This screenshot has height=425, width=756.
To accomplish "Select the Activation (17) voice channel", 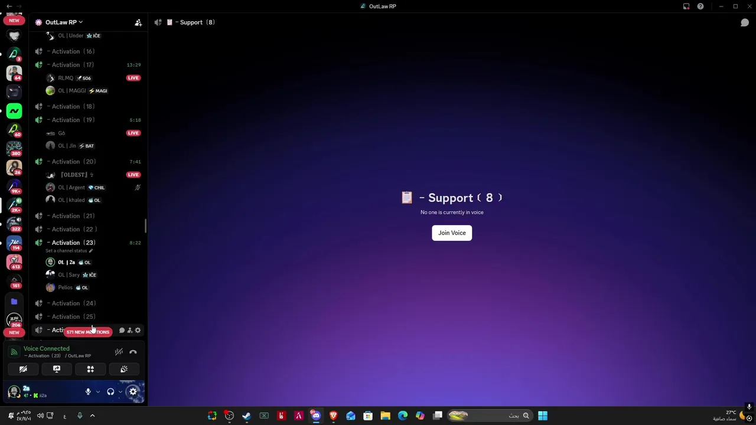I will pyautogui.click(x=87, y=65).
